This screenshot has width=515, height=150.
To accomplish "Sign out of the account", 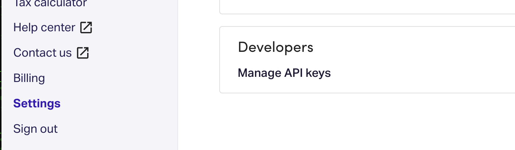I will pos(35,129).
